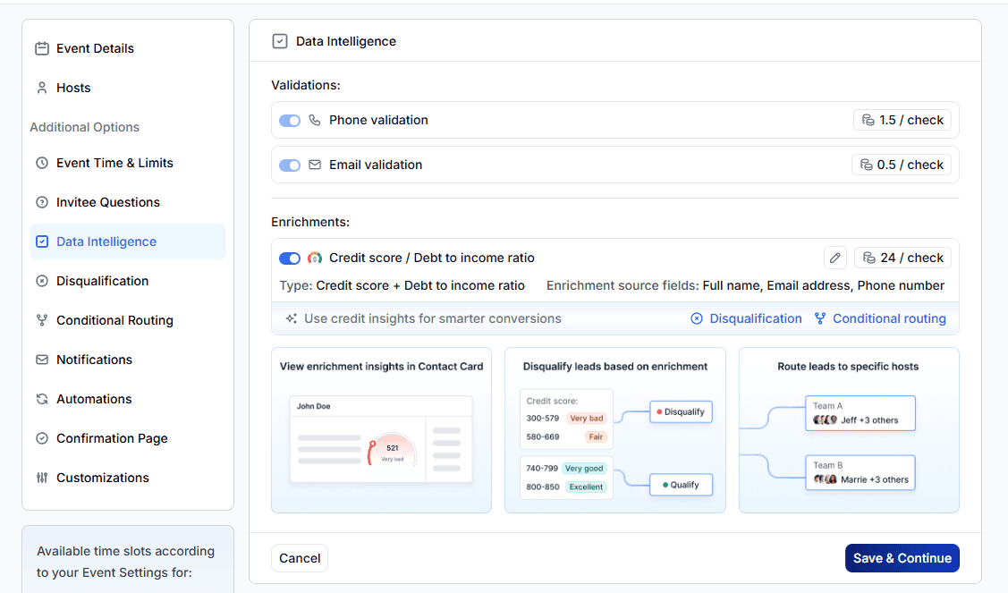
Task: Click the Data Intelligence header checkbox icon
Action: (280, 41)
